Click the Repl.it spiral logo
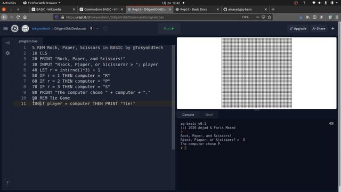The image size is (341, 192). pyautogui.click(x=15, y=28)
